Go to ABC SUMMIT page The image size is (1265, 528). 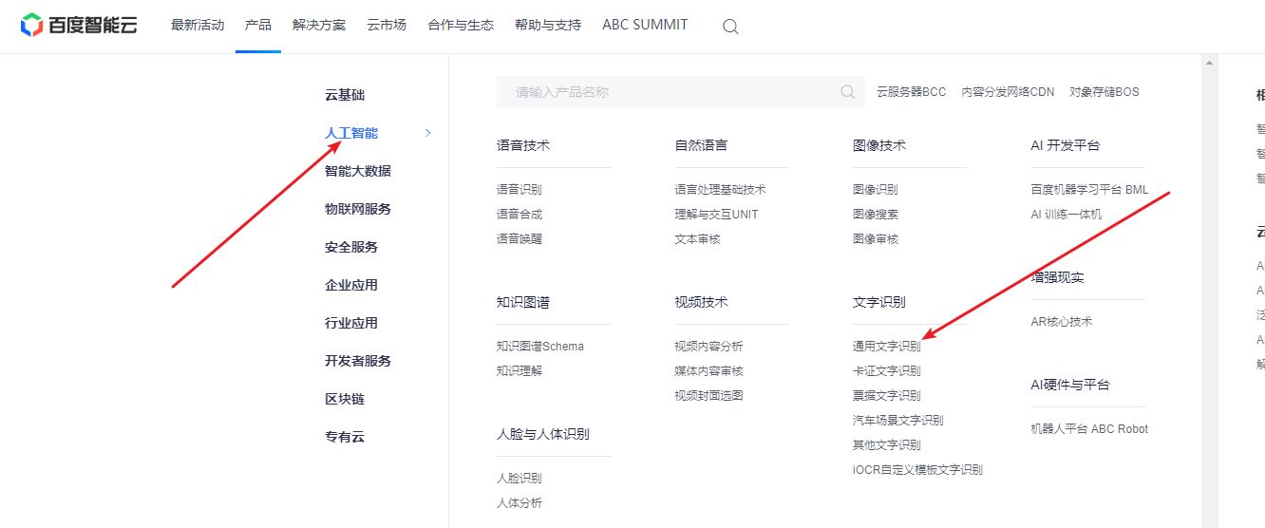click(x=645, y=25)
